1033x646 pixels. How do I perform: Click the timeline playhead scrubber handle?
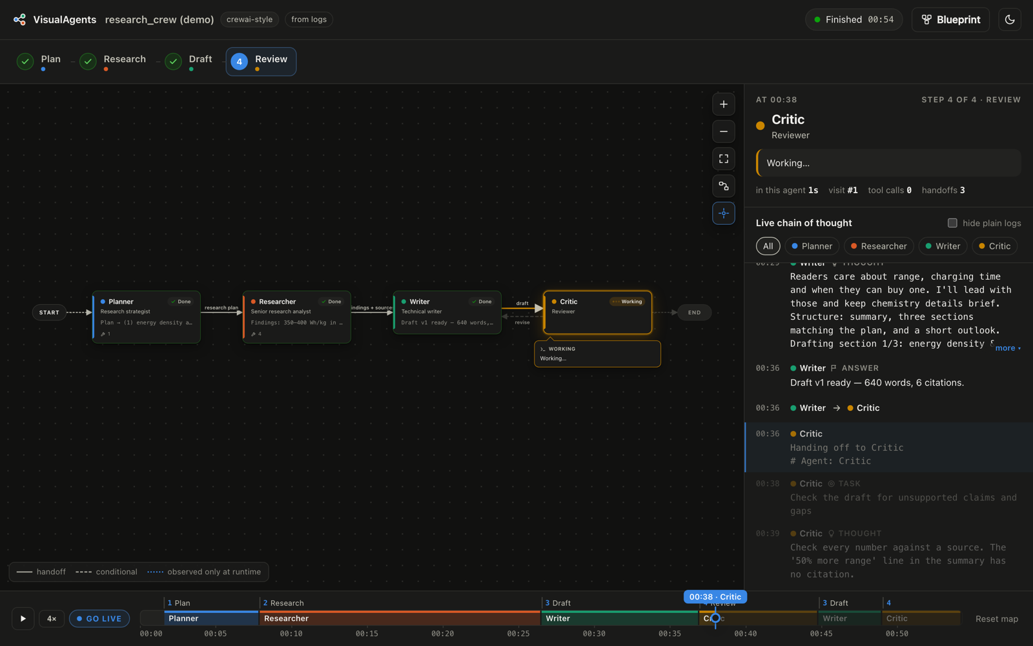click(x=715, y=618)
